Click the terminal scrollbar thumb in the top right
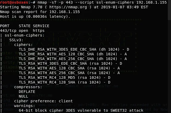This screenshot has width=171, height=113. click(x=169, y=10)
